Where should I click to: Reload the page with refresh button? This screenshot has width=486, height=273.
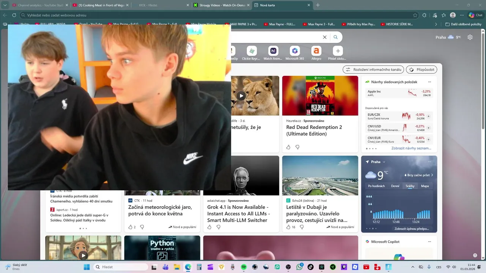(x=14, y=15)
